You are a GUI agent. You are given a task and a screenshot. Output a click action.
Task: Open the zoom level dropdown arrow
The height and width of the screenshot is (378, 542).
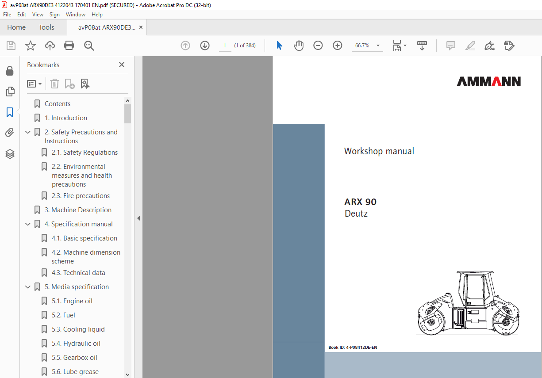(x=378, y=46)
